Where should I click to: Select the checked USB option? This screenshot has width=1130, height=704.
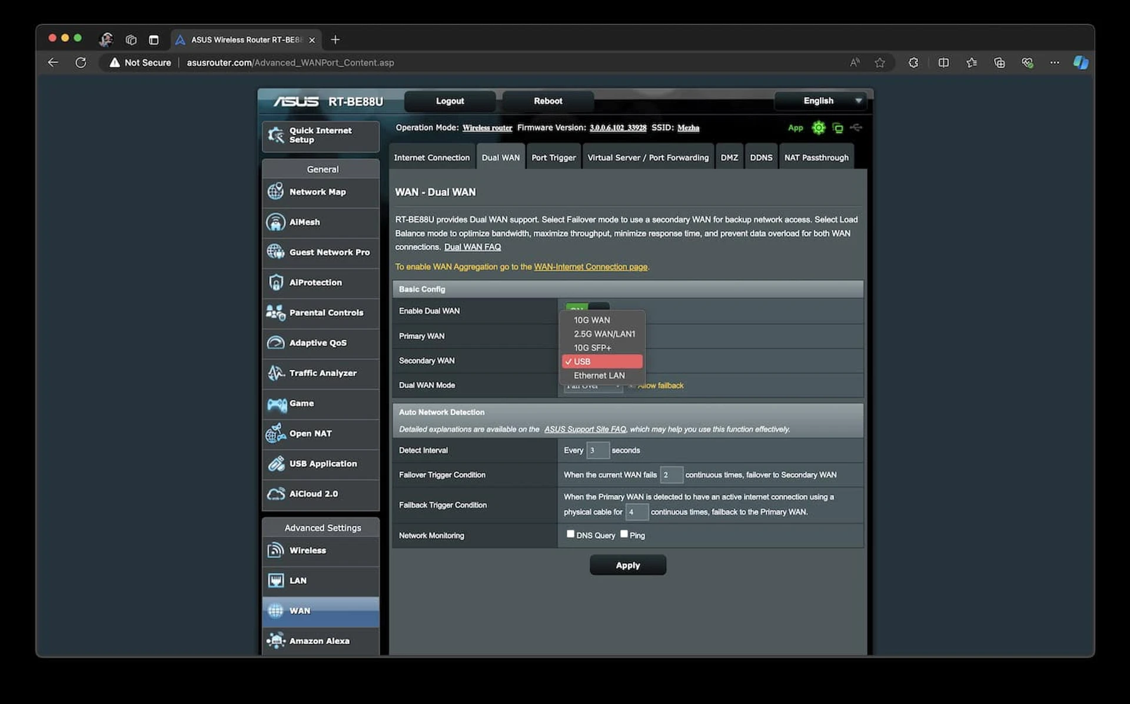click(x=603, y=361)
